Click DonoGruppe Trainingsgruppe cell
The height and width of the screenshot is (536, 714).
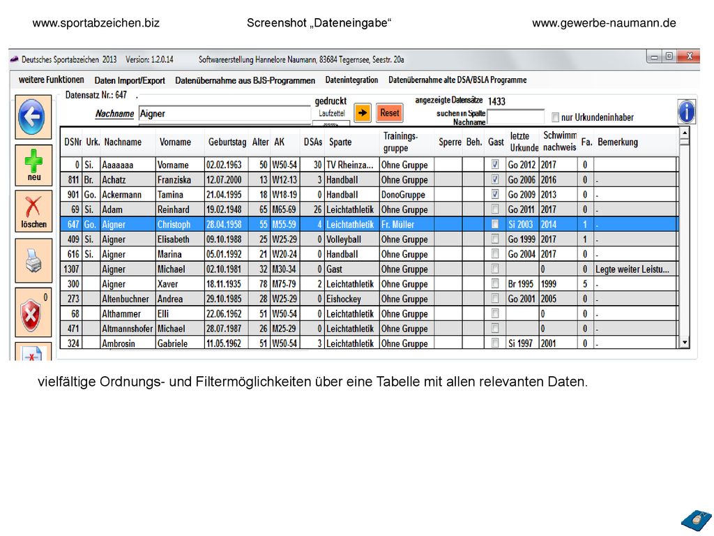point(407,195)
